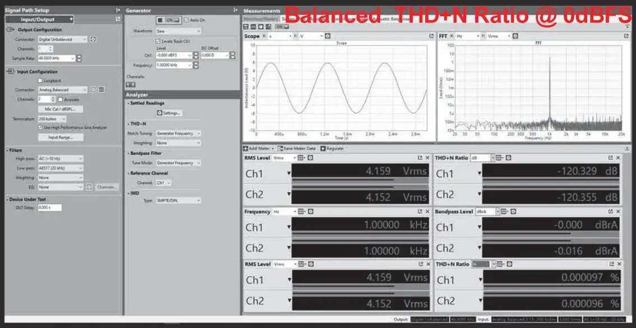The image size is (636, 328).
Task: Open FFT Y-axis unit dropdown showing Vrms
Action: pyautogui.click(x=498, y=36)
